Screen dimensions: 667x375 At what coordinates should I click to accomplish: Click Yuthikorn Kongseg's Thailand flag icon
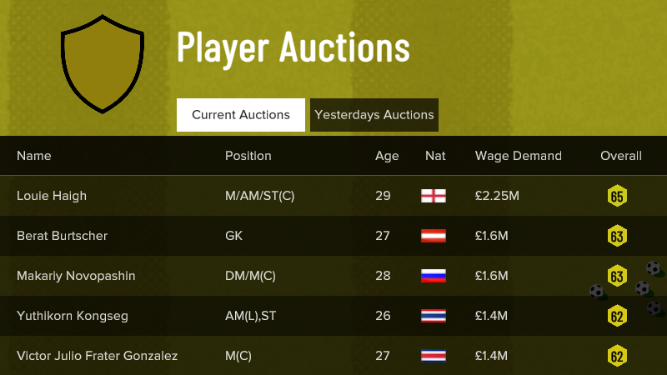pyautogui.click(x=434, y=316)
